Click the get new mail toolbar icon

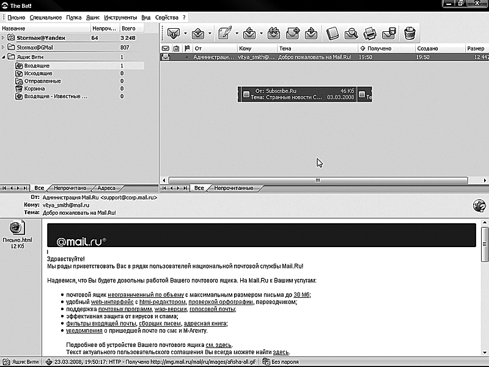173,33
